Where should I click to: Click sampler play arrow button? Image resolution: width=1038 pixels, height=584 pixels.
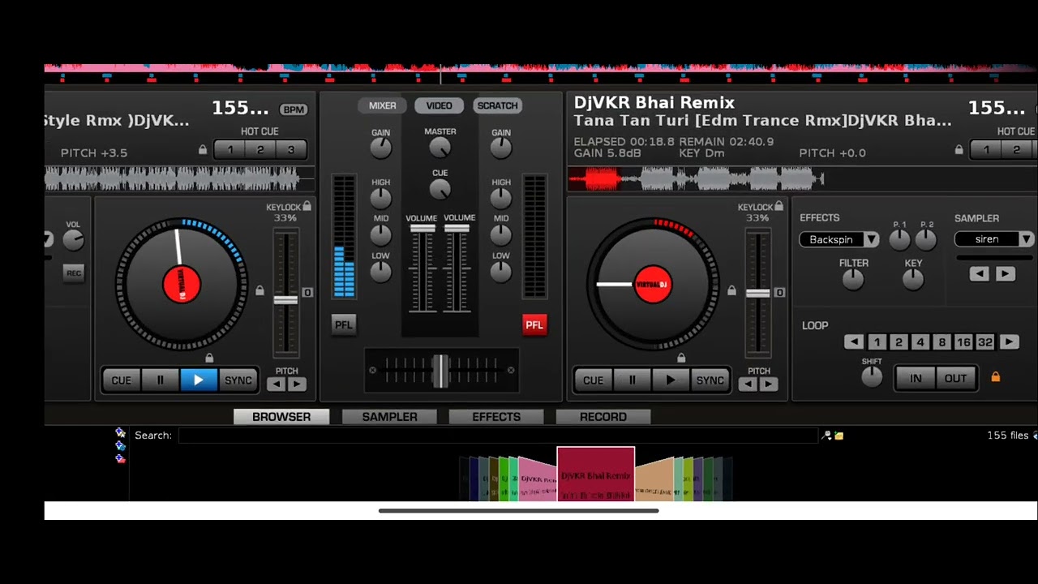pos(1005,274)
